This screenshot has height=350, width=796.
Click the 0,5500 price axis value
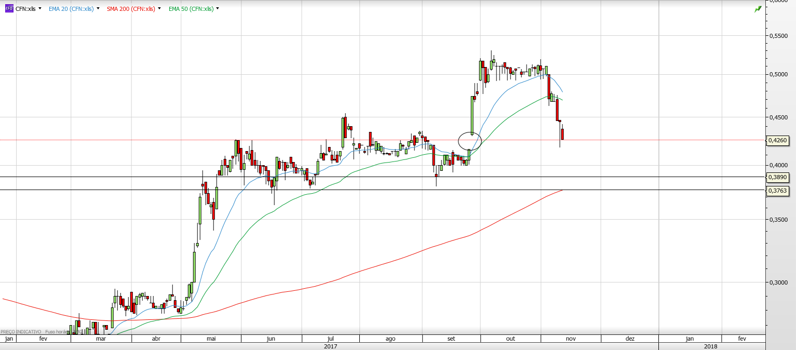pyautogui.click(x=778, y=35)
